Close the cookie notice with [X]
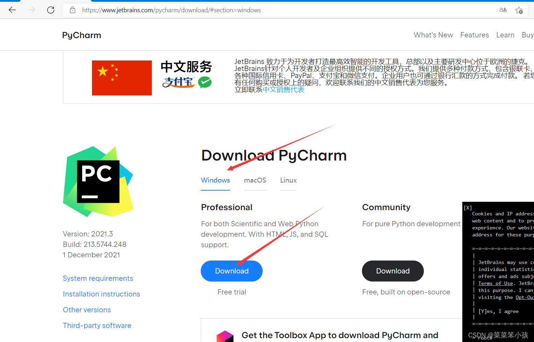 click(468, 207)
